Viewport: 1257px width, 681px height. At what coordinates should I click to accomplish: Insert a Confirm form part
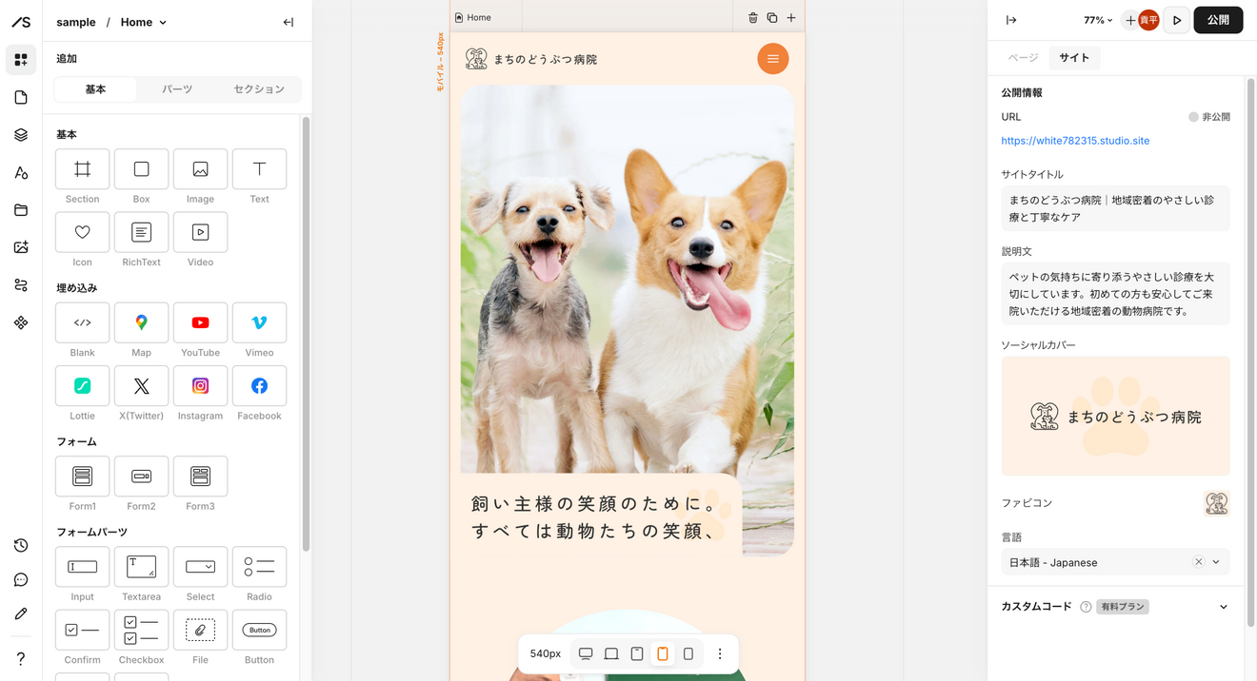pos(82,630)
